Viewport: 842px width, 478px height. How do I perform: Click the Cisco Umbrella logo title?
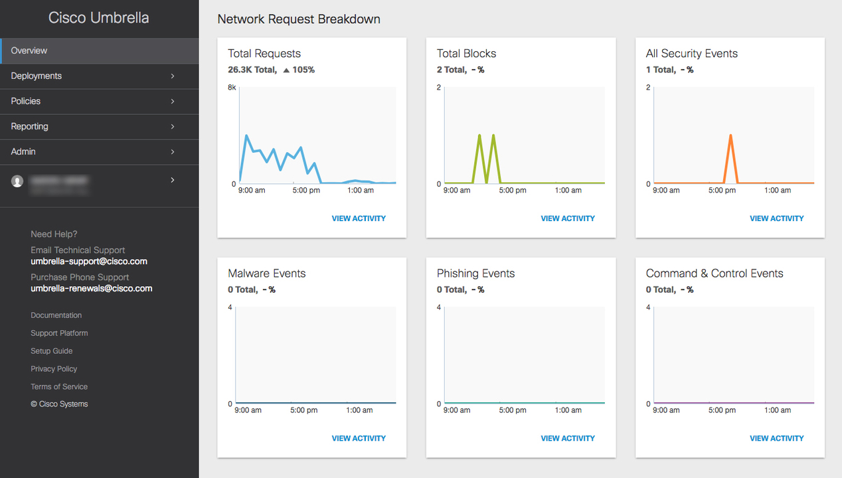tap(99, 18)
